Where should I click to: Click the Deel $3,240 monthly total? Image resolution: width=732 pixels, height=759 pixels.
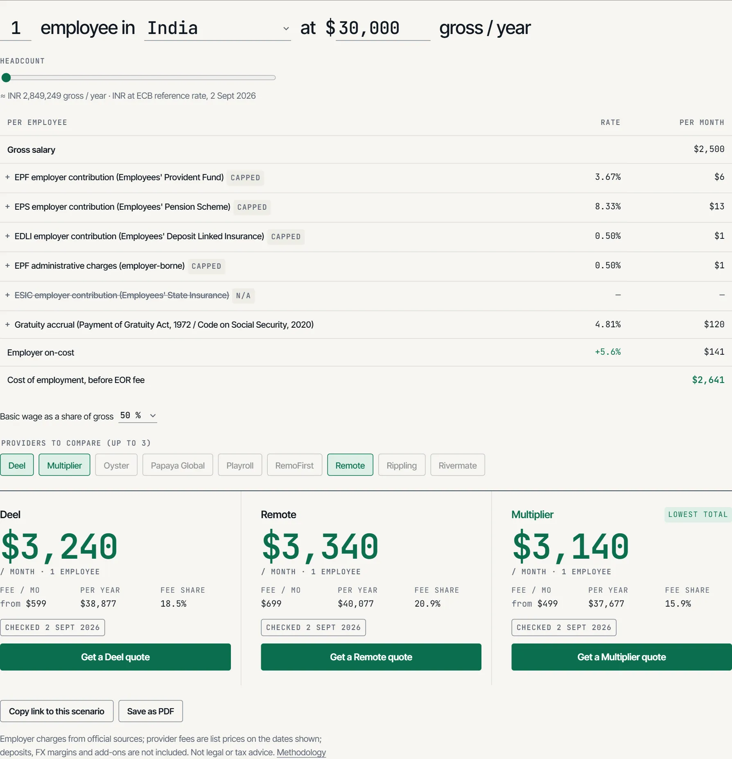pos(59,546)
